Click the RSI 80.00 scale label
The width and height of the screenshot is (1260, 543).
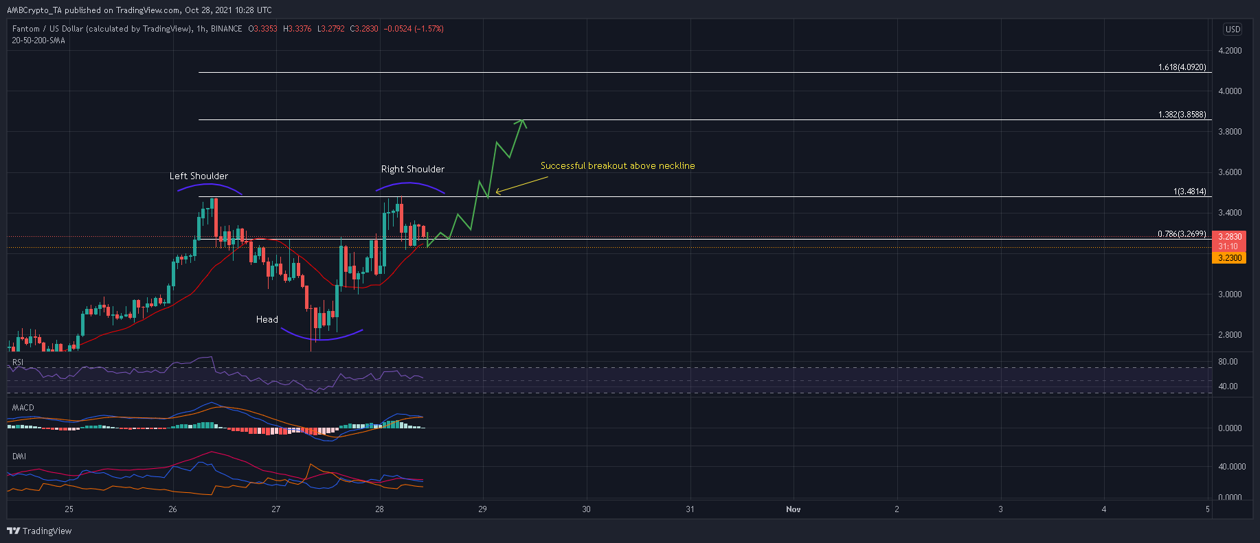click(1228, 362)
